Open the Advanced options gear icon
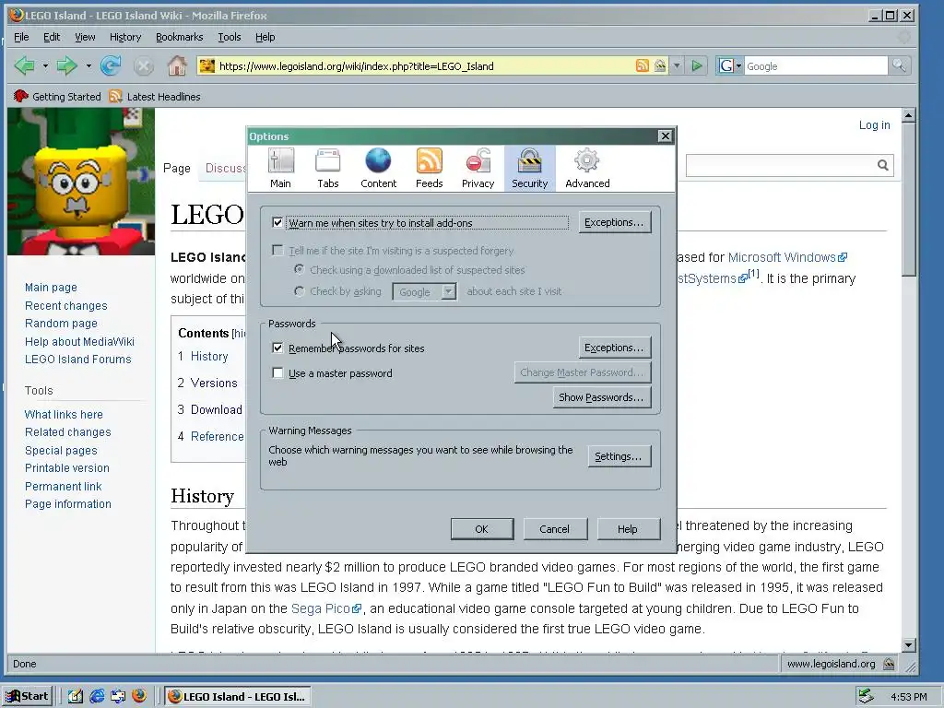 pyautogui.click(x=587, y=169)
